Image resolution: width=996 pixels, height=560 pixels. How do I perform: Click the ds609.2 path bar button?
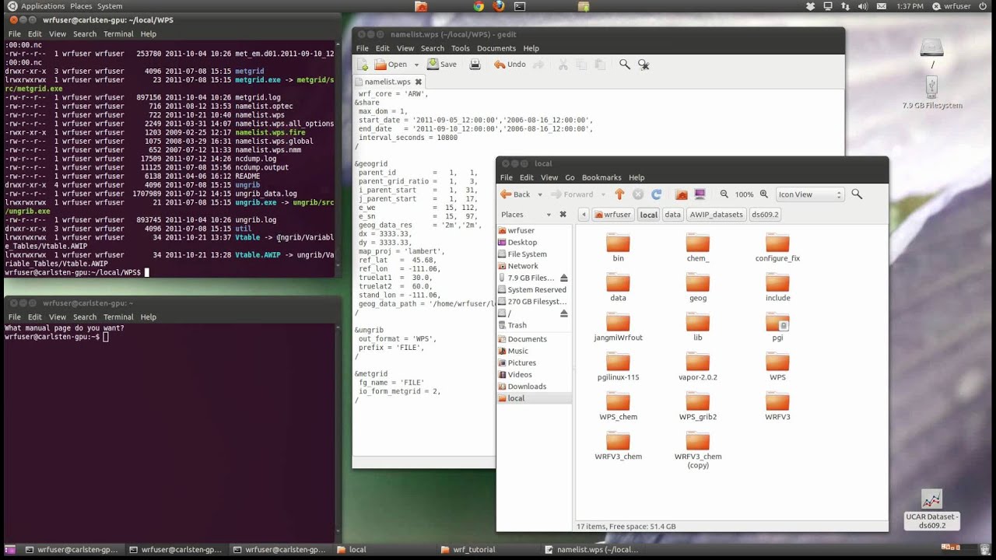coord(764,215)
